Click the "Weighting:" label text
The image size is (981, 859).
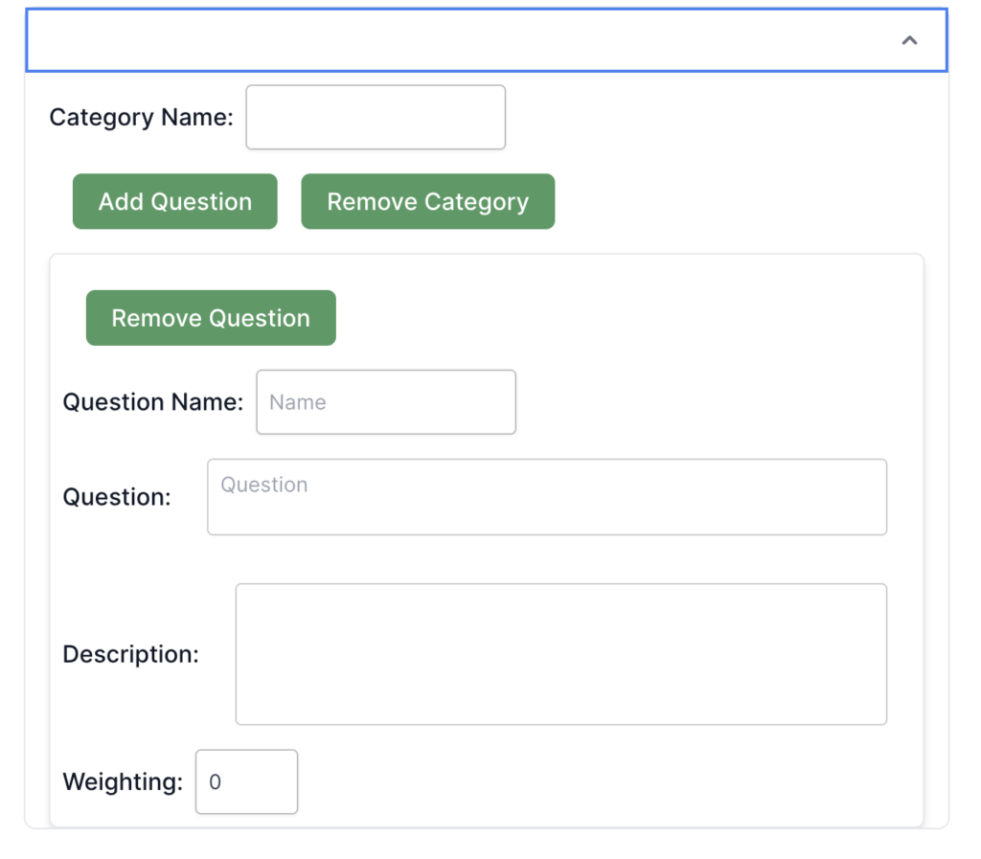(123, 782)
